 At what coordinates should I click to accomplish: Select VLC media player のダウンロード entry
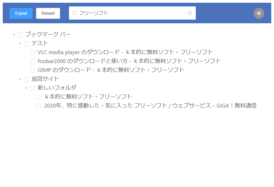pos(125,52)
